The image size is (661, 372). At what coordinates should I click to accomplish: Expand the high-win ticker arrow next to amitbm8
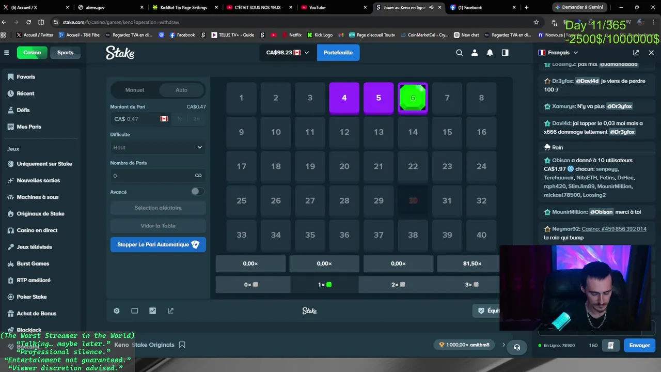[x=503, y=345]
